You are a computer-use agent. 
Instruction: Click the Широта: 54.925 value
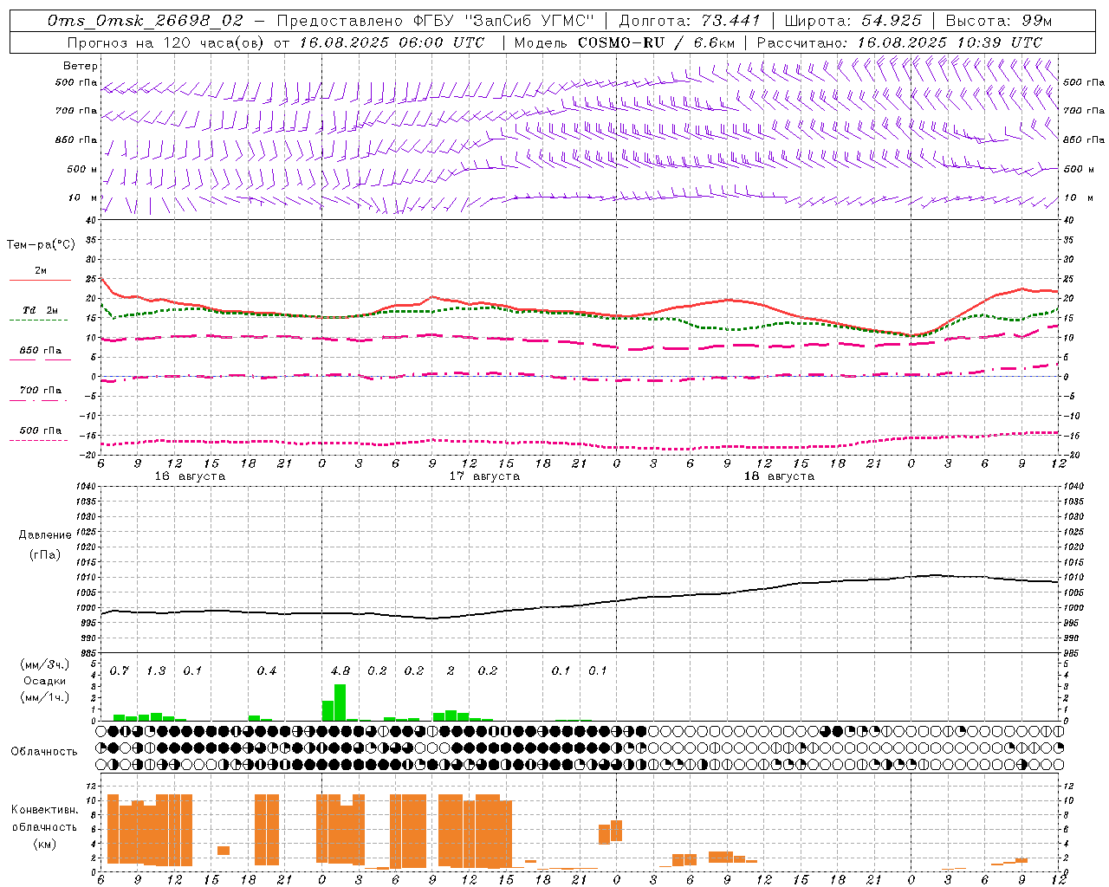pyautogui.click(x=853, y=21)
